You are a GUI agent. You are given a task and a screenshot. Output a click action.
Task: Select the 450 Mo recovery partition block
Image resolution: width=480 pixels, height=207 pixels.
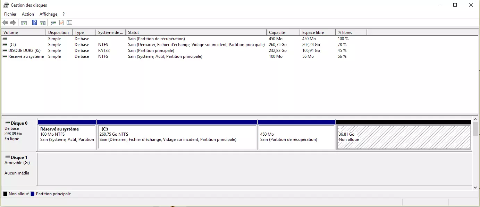tap(297, 134)
